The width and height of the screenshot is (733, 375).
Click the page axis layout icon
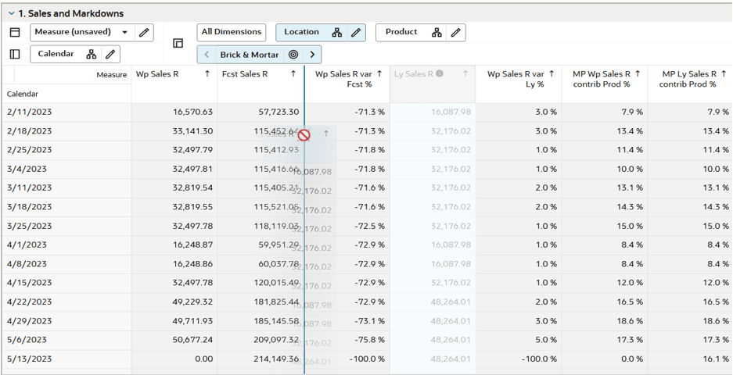[x=178, y=44]
